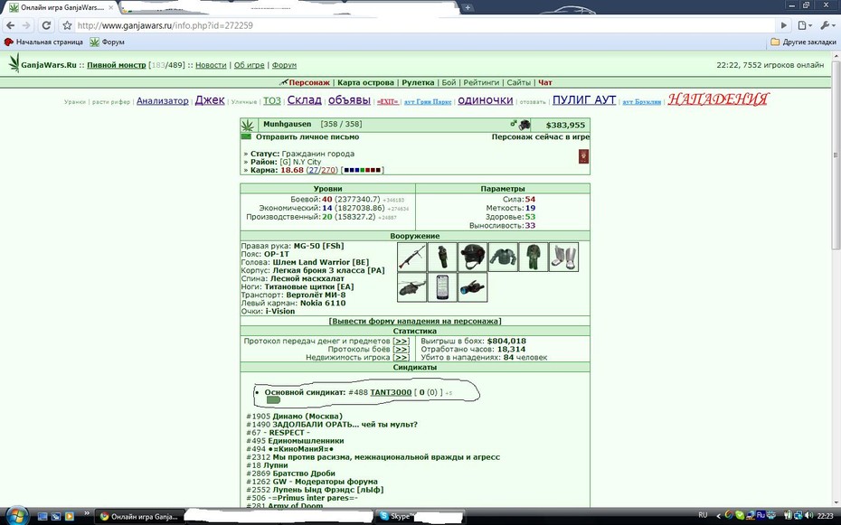This screenshot has height=525, width=841.
Task: Click the Nokia 6110 phone icon
Action: 442,287
